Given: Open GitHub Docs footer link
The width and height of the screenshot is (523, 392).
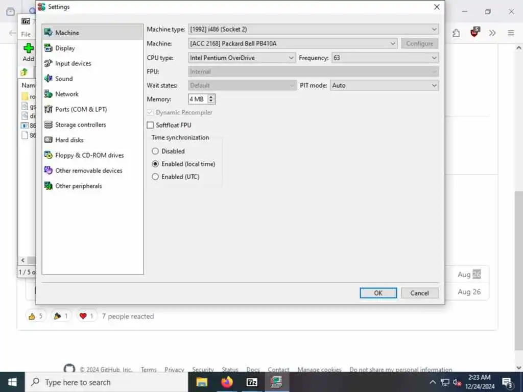Looking at the screenshot, I should 253,370.
